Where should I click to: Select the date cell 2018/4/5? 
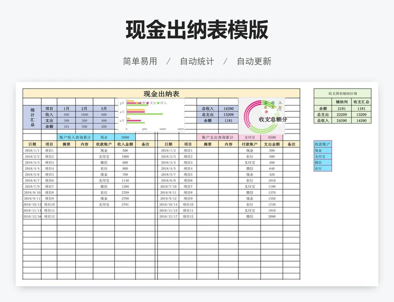168,168
